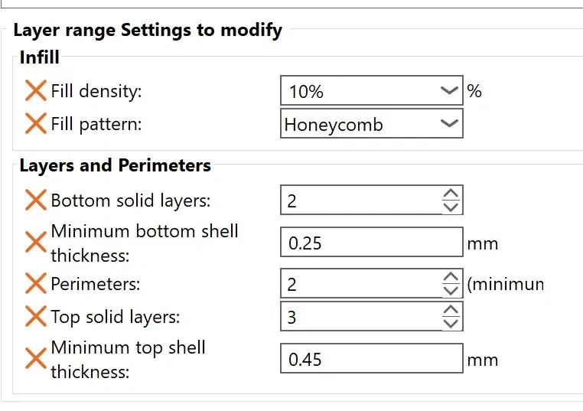Increase Bottom solid layers value
583x411 pixels.
click(451, 194)
